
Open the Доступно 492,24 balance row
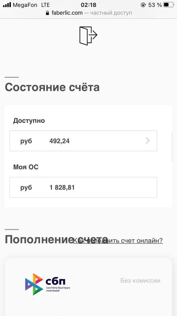(83, 141)
